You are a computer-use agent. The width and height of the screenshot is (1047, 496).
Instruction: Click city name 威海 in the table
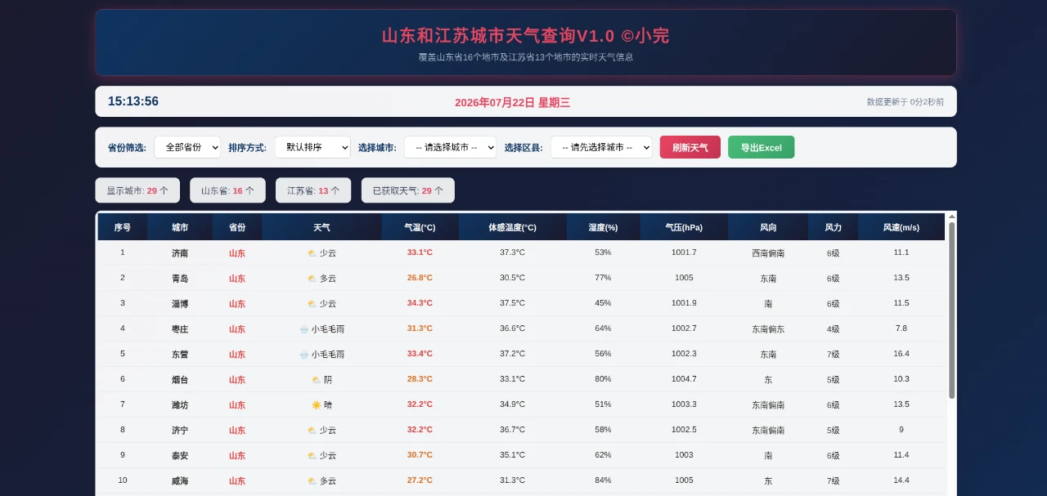[180, 481]
